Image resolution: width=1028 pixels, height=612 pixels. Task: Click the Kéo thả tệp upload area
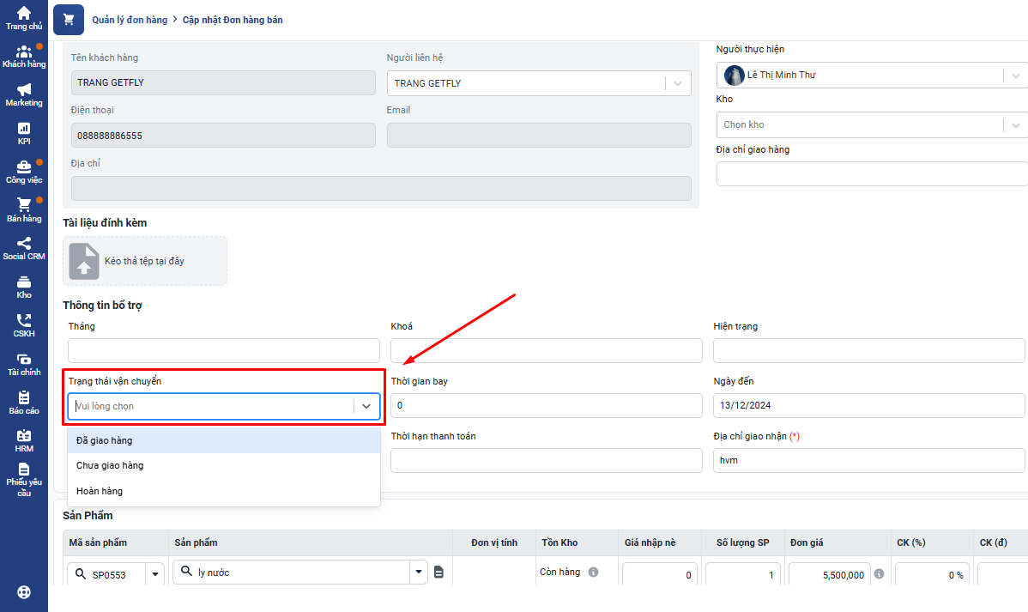click(x=145, y=261)
